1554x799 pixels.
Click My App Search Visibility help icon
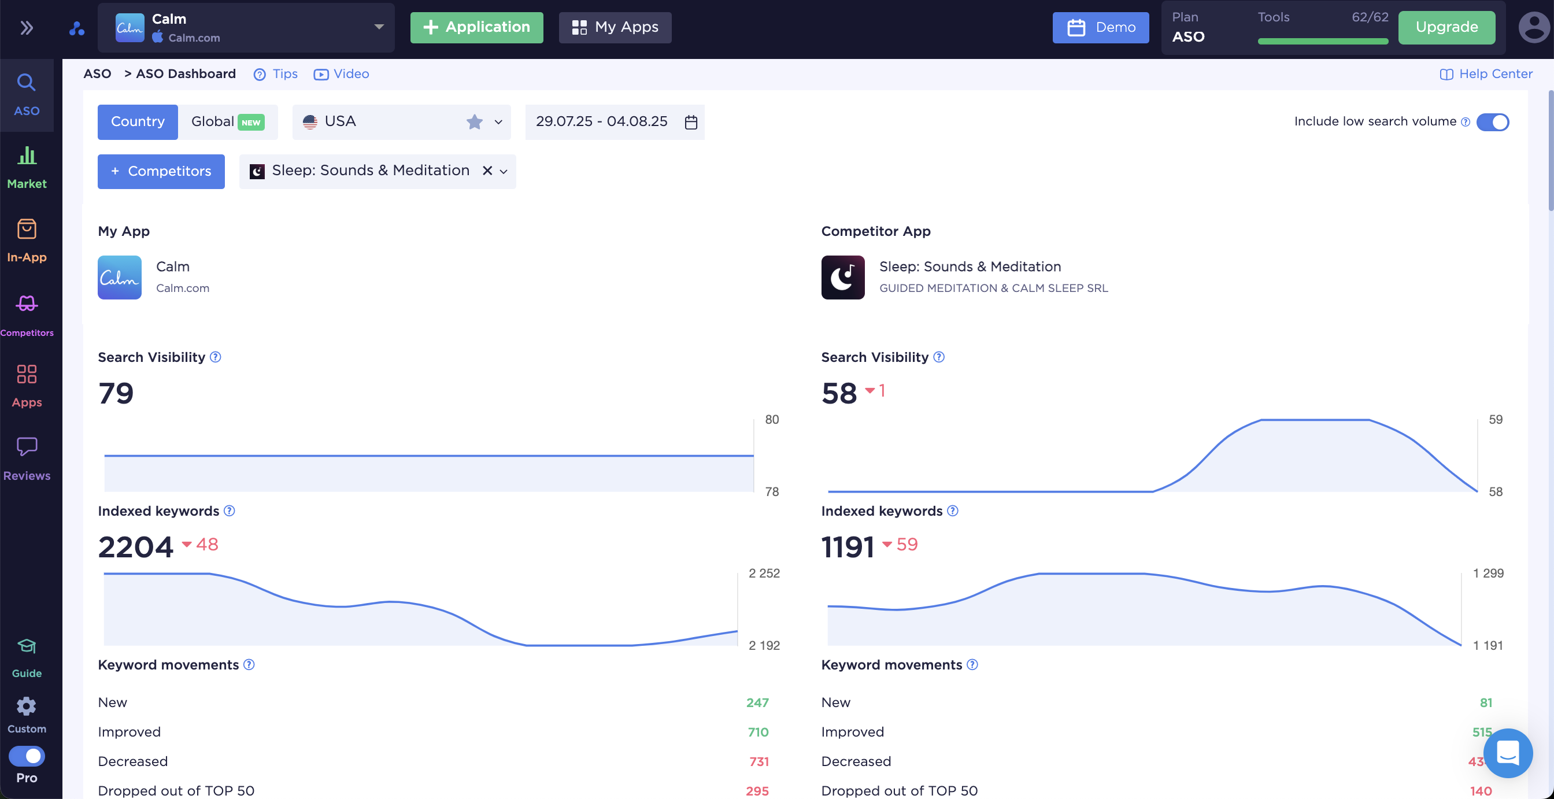click(x=216, y=357)
